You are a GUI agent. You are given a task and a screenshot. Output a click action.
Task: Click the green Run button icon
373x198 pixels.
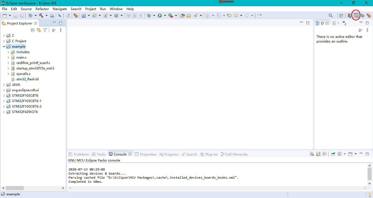[160, 16]
